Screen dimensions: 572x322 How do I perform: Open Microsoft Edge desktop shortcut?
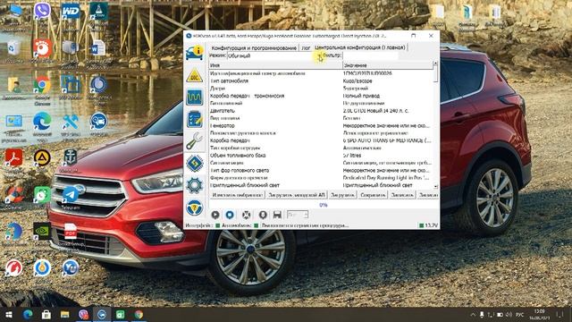(42, 122)
